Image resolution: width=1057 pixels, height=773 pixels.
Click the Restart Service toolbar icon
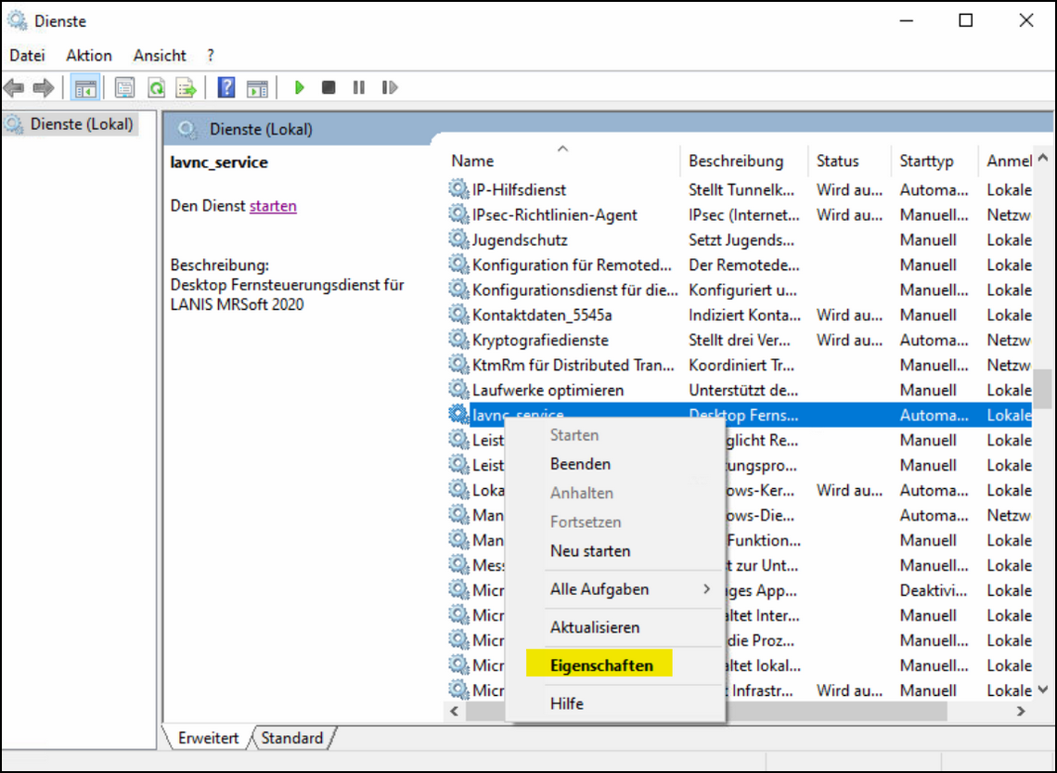point(390,88)
